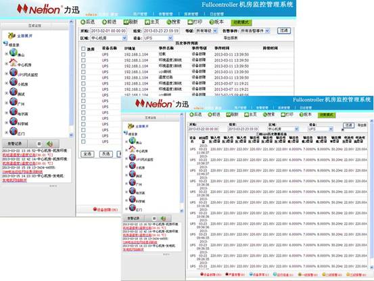Select the 江门 globe node in rear window tree

tap(14, 131)
